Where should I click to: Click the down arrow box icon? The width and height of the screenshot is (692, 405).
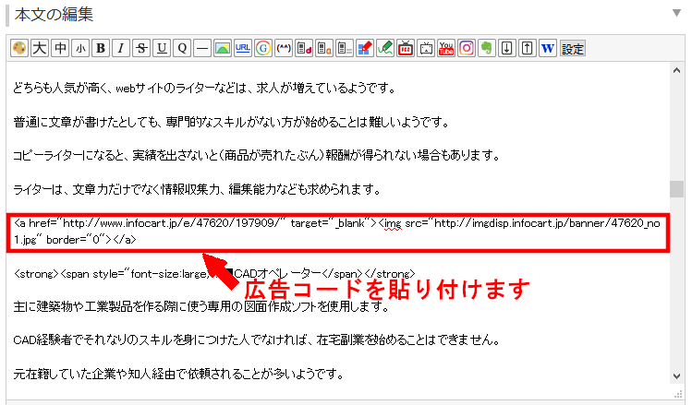tap(506, 48)
